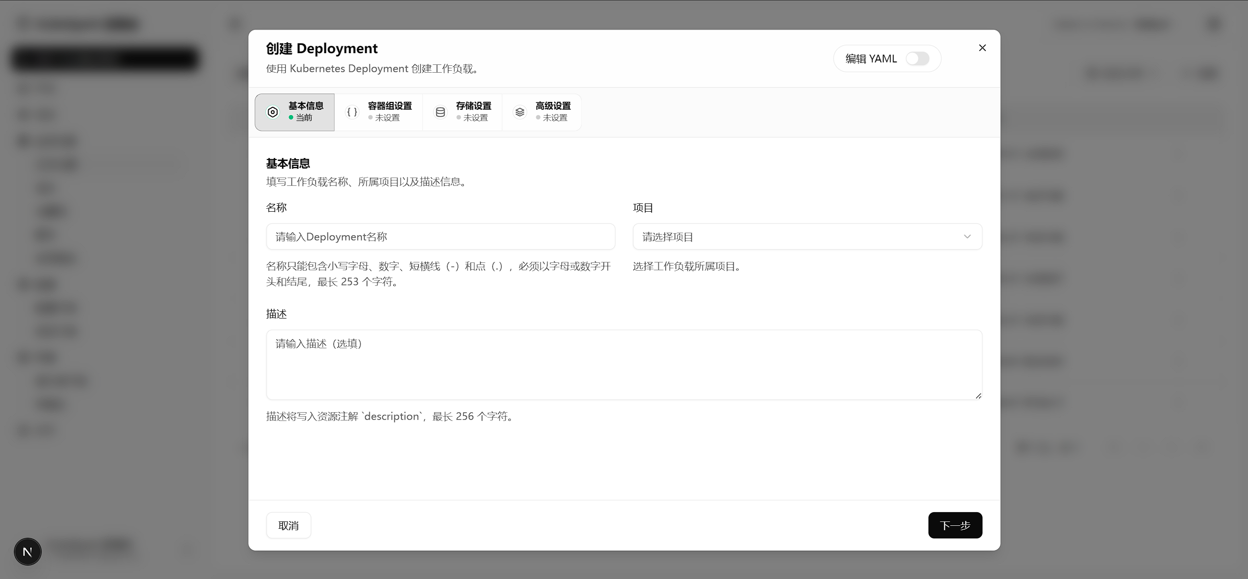Viewport: 1248px width, 579px height.
Task: Click into the 描述 text area
Action: [x=624, y=364]
